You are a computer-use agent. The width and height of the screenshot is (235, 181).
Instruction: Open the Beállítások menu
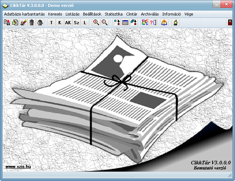pyautogui.click(x=92, y=14)
